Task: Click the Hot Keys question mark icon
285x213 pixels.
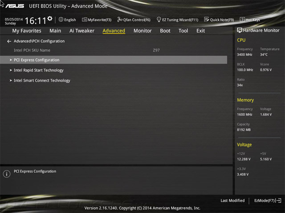Action: pos(242,20)
